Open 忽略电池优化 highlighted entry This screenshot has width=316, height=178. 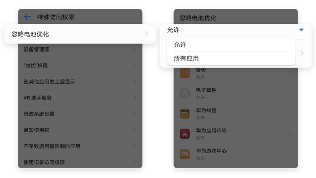point(80,34)
